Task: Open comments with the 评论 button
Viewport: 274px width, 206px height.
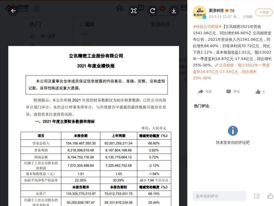Action: coord(233,91)
